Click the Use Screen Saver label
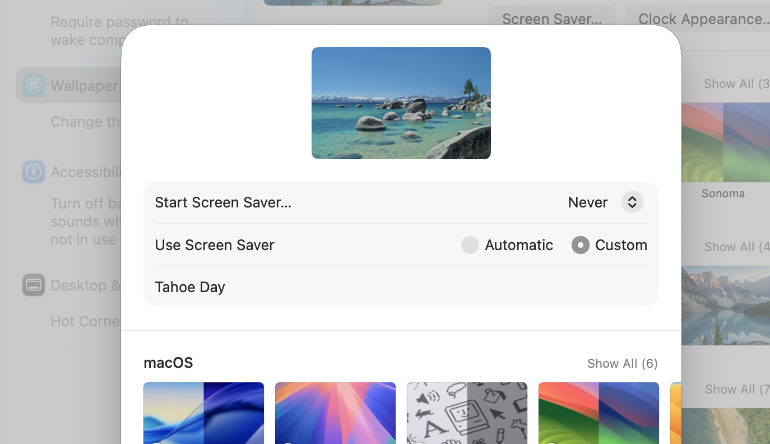This screenshot has width=770, height=444. point(215,245)
